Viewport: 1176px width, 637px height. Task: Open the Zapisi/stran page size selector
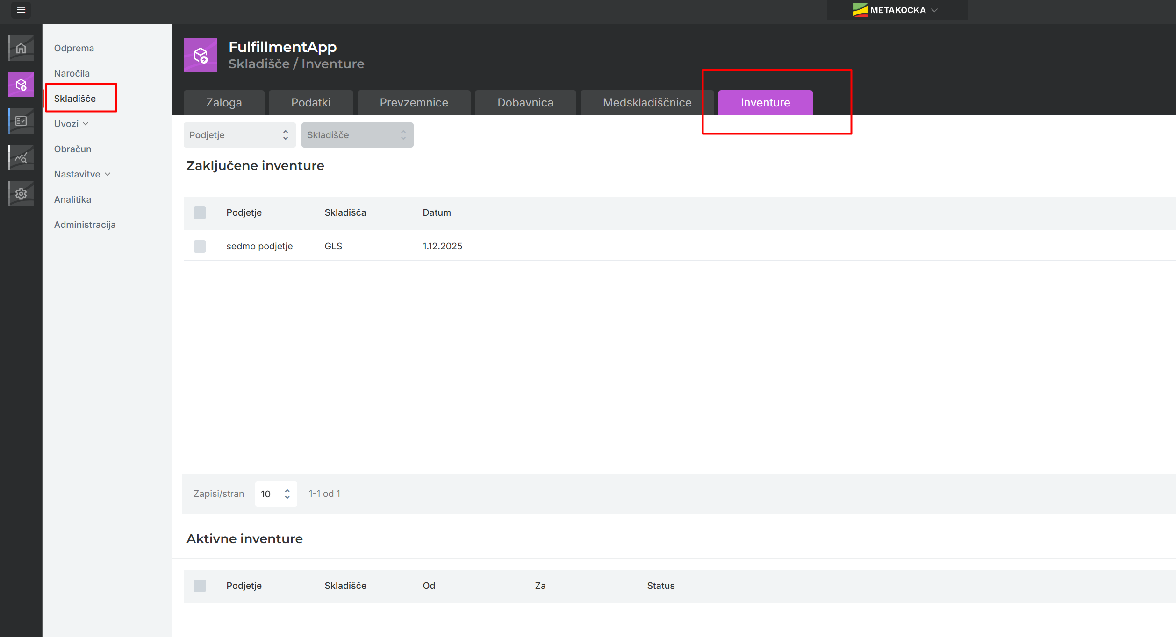pos(276,494)
